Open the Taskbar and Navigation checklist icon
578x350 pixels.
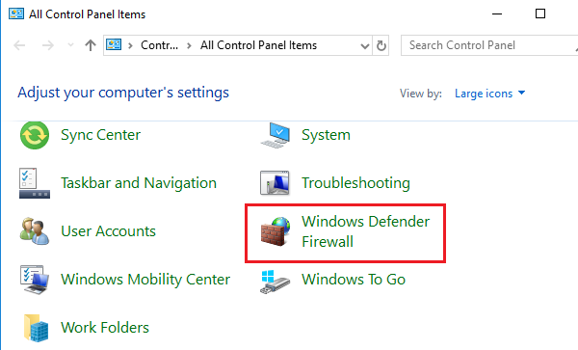pyautogui.click(x=35, y=183)
